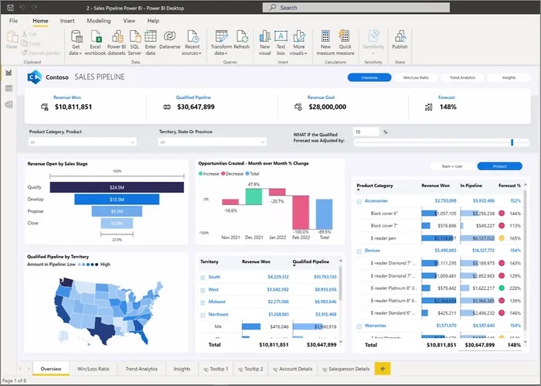The height and width of the screenshot is (386, 541).
Task: Refresh the report data
Action: click(241, 40)
